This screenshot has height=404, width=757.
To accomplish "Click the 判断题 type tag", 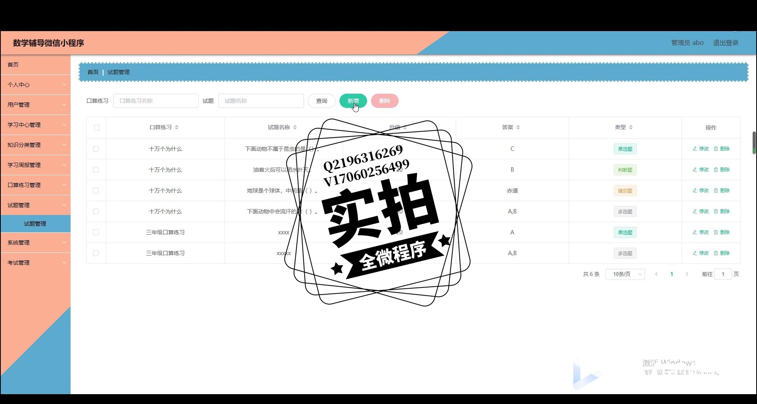I will [x=625, y=170].
